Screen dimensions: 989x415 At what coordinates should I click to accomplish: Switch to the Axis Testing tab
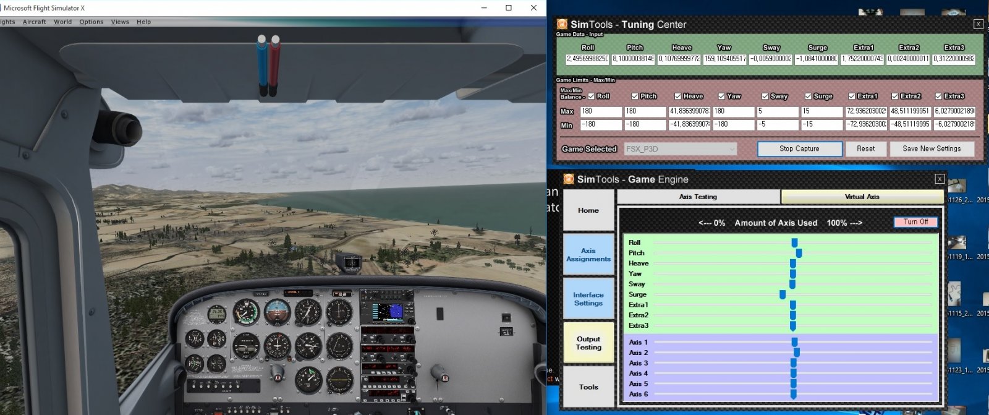point(698,197)
